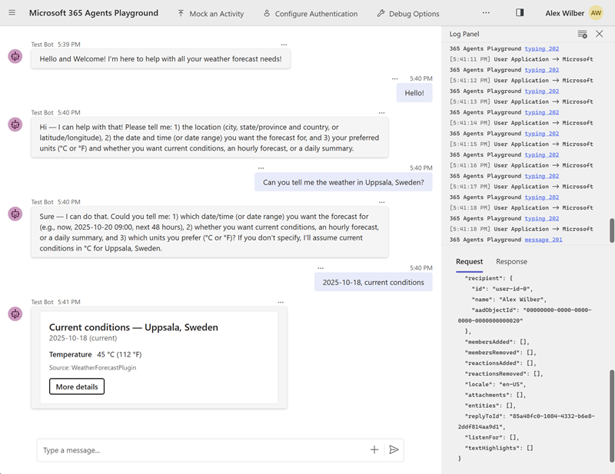Open Debug Options
The image size is (615, 474).
coord(408,13)
